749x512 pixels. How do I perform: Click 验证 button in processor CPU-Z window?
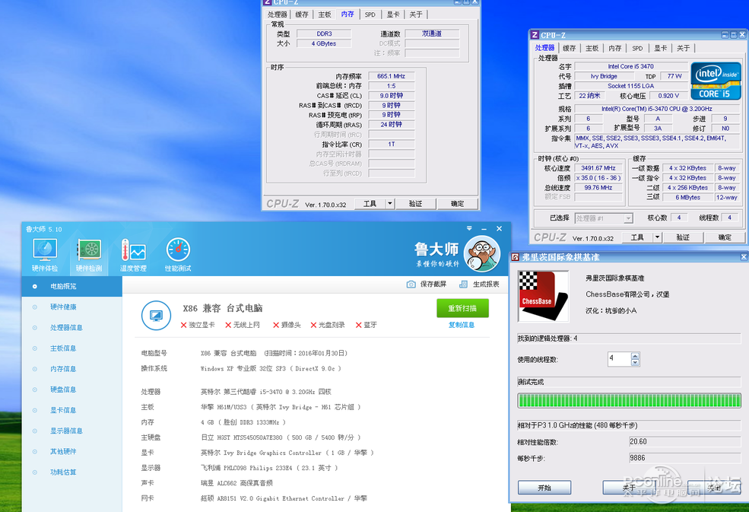(683, 237)
